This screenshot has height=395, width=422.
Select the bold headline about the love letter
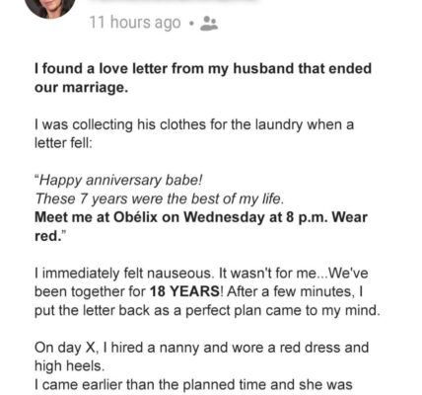(x=203, y=78)
